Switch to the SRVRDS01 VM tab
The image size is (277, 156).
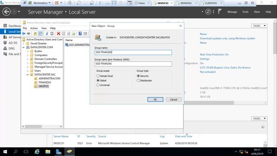click(x=186, y=3)
